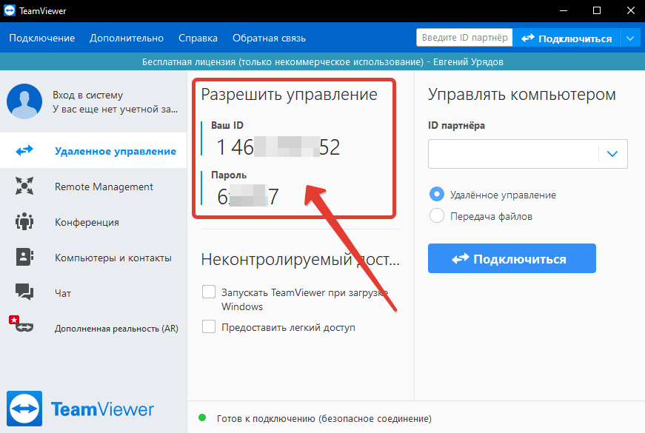Click the Чат speech bubbles icon
645x433 pixels.
click(24, 292)
